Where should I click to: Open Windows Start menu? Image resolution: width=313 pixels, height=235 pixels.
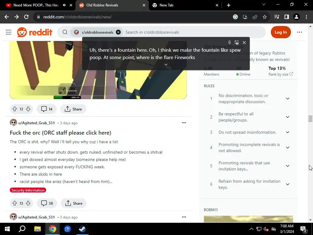[7, 229]
